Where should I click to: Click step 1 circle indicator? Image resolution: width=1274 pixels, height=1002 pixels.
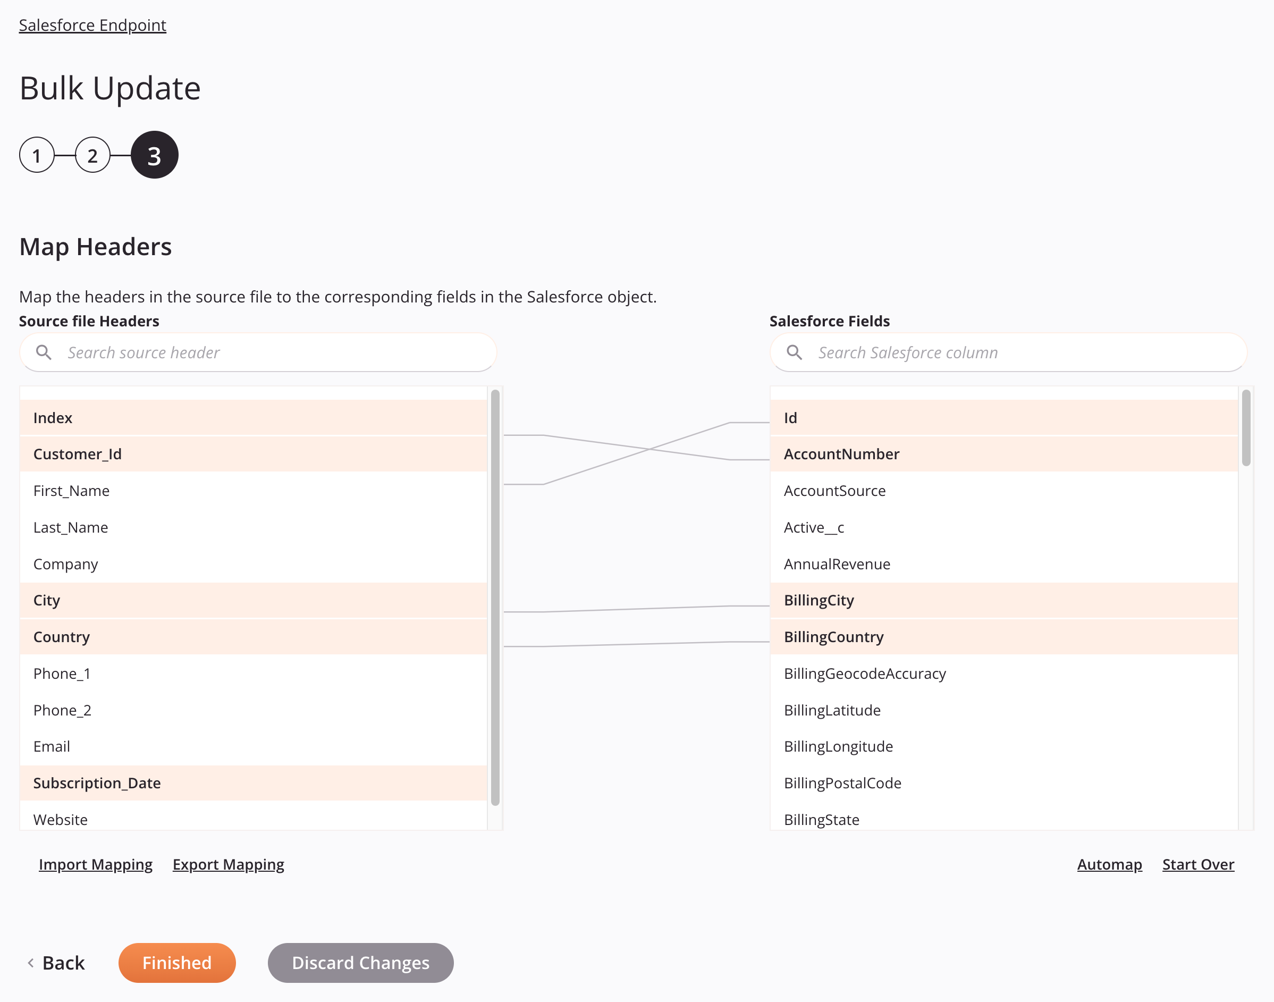click(x=37, y=155)
